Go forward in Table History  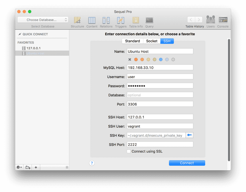pyautogui.click(x=199, y=20)
